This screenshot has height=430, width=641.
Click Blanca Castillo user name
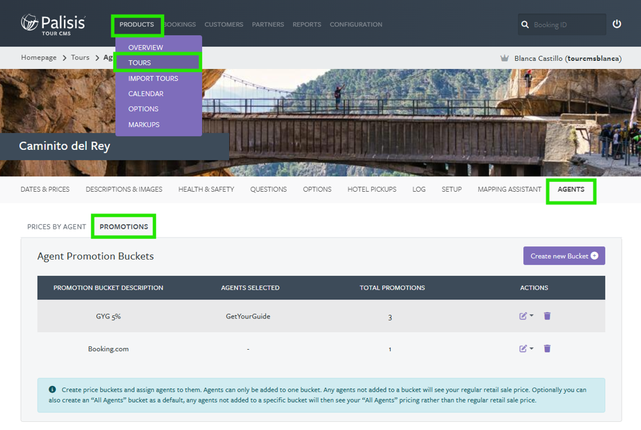(x=568, y=58)
